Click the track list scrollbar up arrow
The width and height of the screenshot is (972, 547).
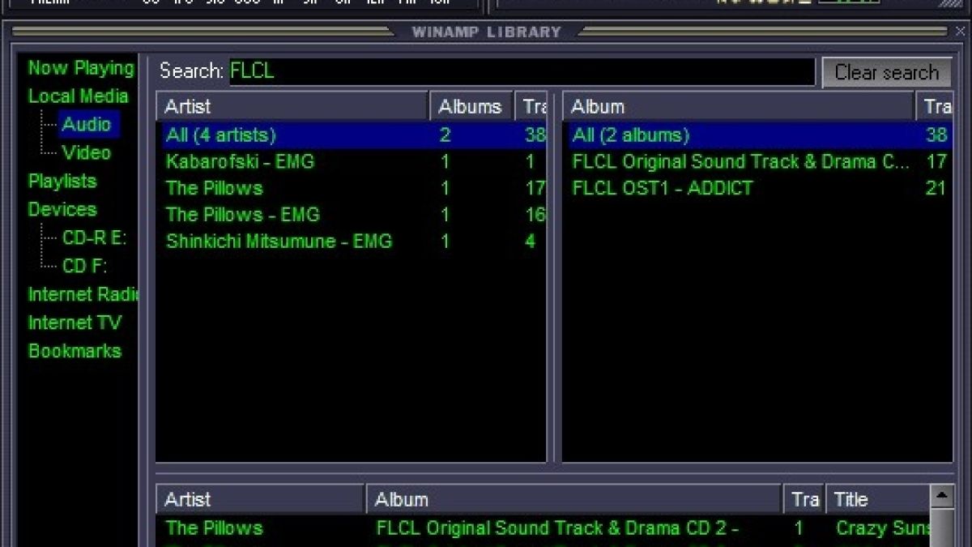[942, 497]
